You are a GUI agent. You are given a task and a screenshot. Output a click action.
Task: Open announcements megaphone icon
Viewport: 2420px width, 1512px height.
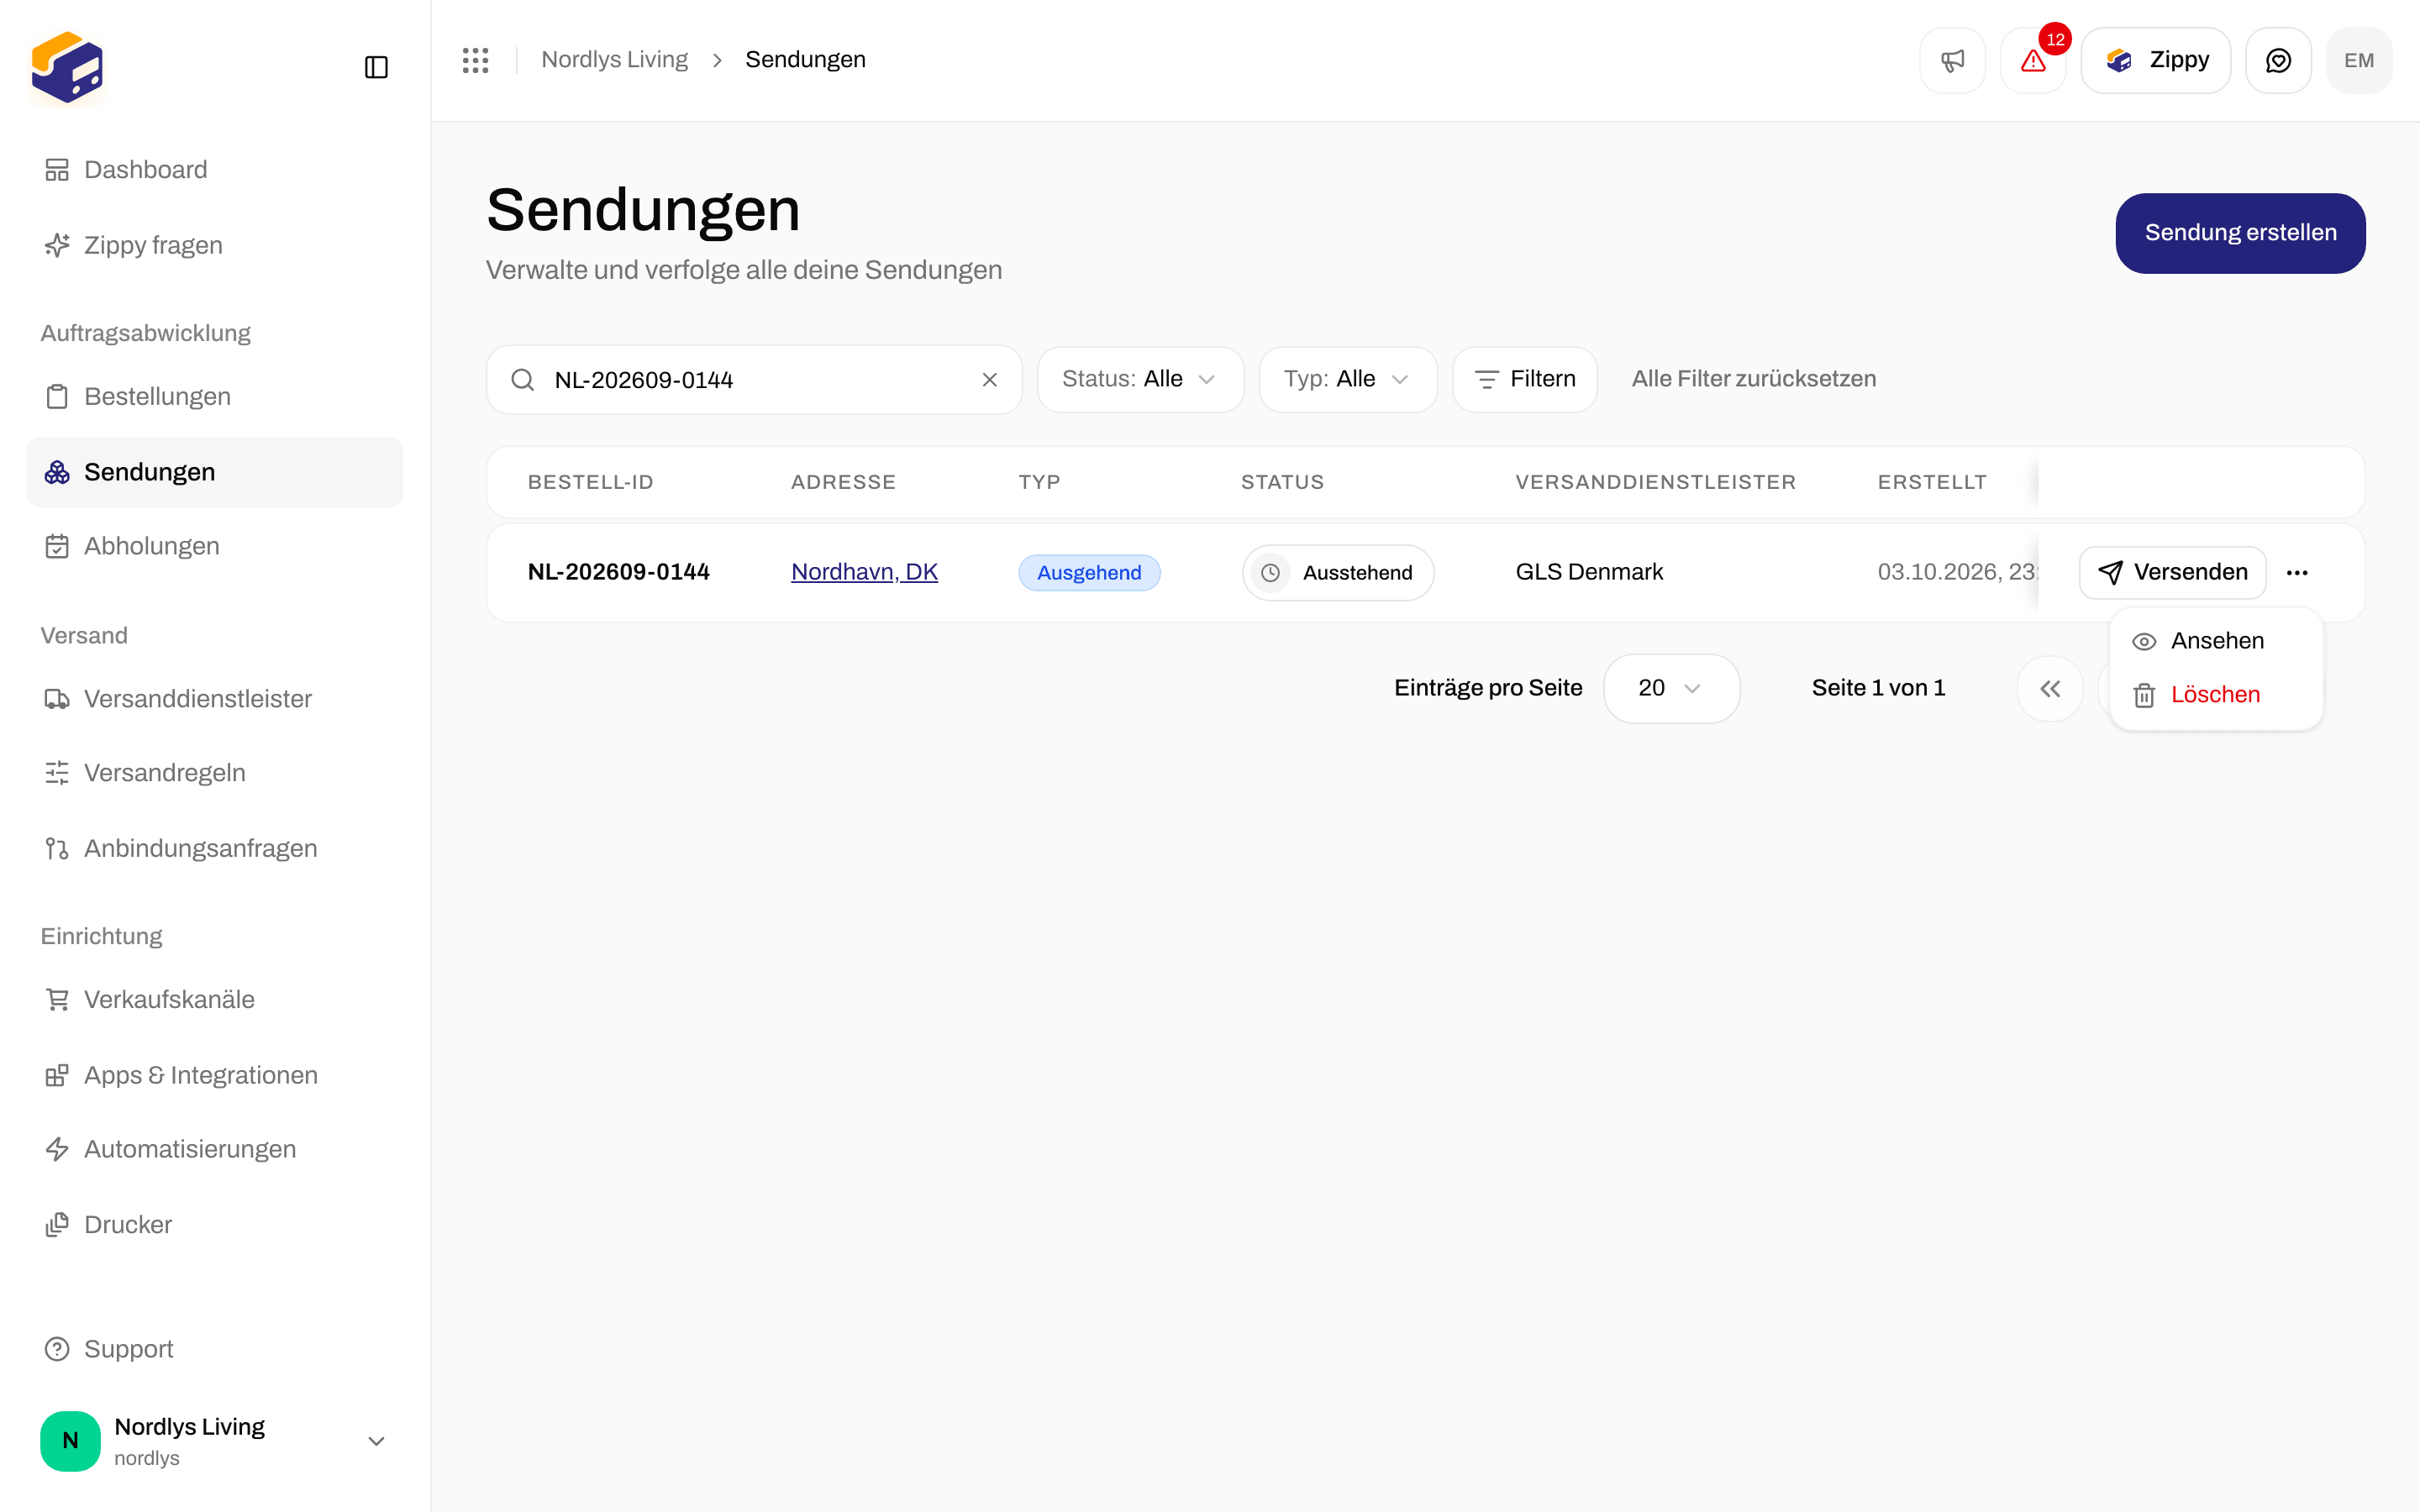[1952, 60]
